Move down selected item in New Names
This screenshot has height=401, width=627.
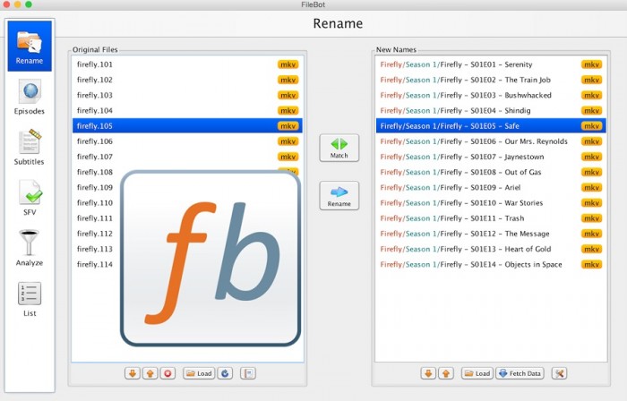click(428, 373)
